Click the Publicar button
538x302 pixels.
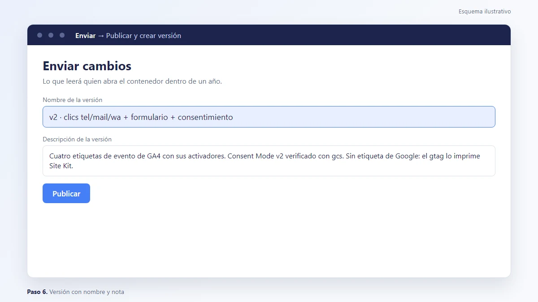[66, 193]
